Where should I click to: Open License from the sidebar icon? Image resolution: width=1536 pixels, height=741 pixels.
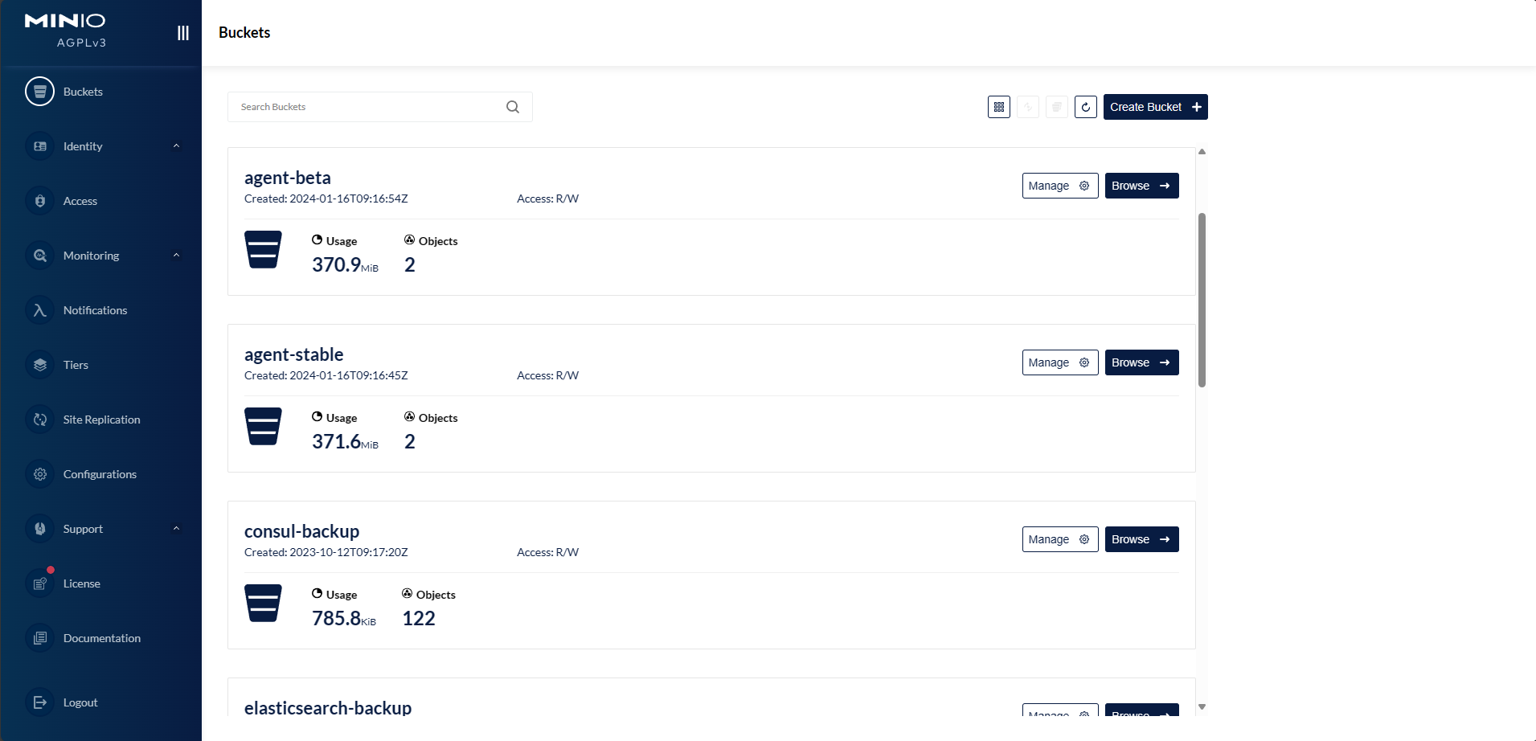click(40, 583)
